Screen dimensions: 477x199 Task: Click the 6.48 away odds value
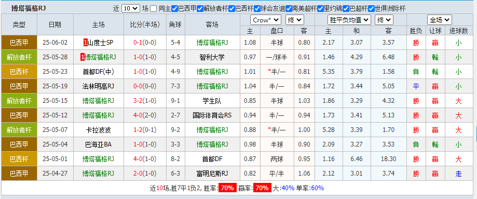pos(388,57)
